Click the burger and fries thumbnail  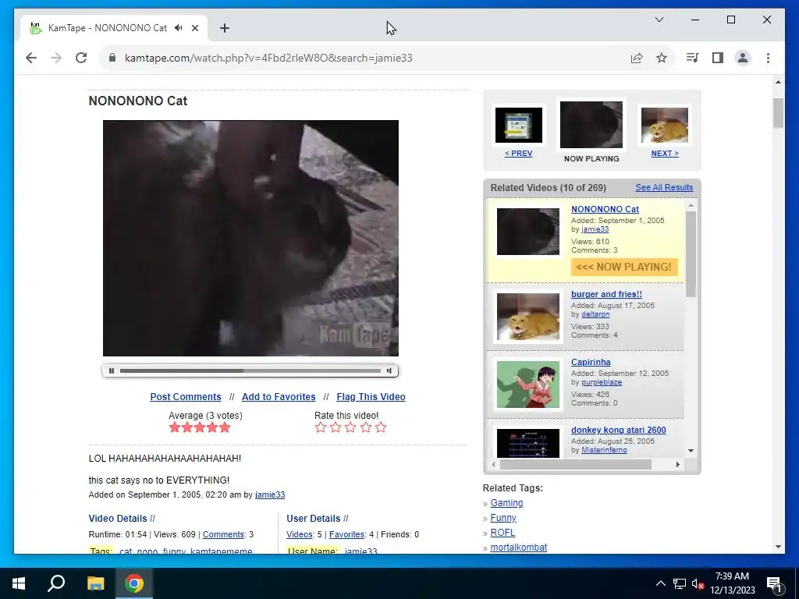tap(528, 317)
